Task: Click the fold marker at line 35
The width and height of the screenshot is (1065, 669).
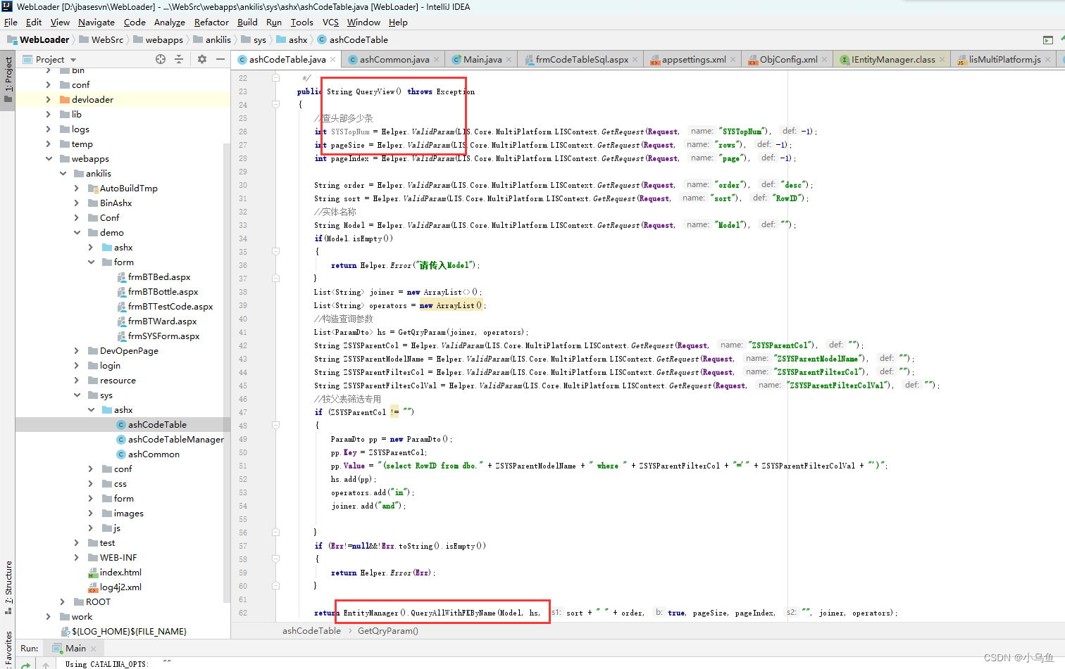Action: point(275,251)
